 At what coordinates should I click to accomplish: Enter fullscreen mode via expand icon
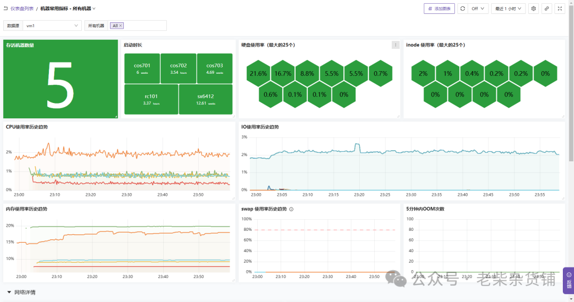[x=560, y=8]
